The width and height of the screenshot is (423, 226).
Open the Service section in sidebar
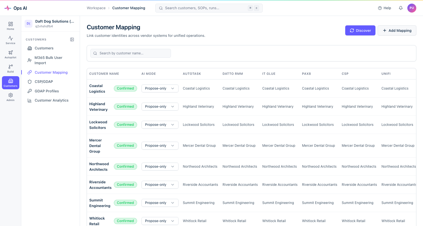pyautogui.click(x=10, y=40)
